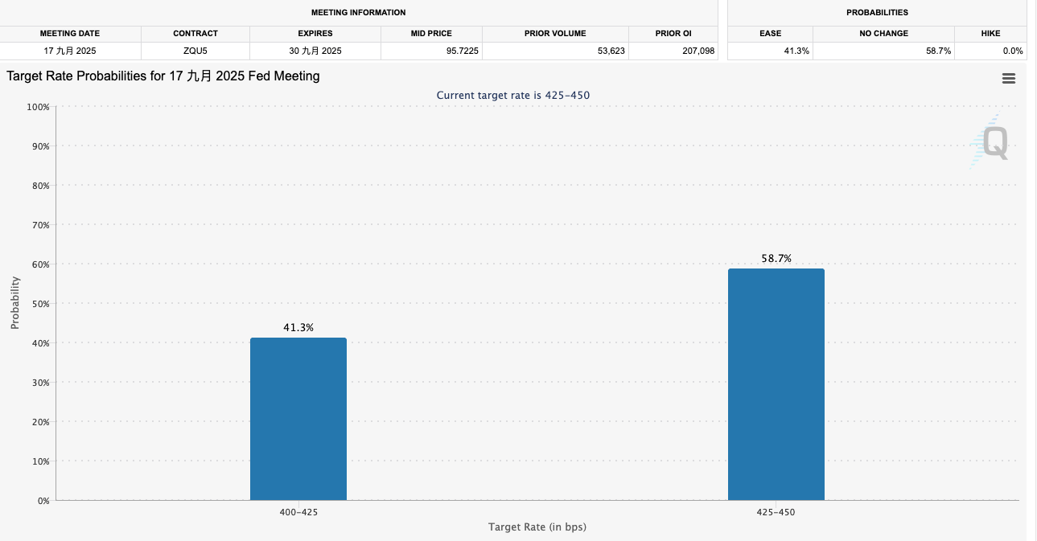Select the NO CHANGE column header
Viewport: 1037px width, 541px height.
[x=883, y=34]
